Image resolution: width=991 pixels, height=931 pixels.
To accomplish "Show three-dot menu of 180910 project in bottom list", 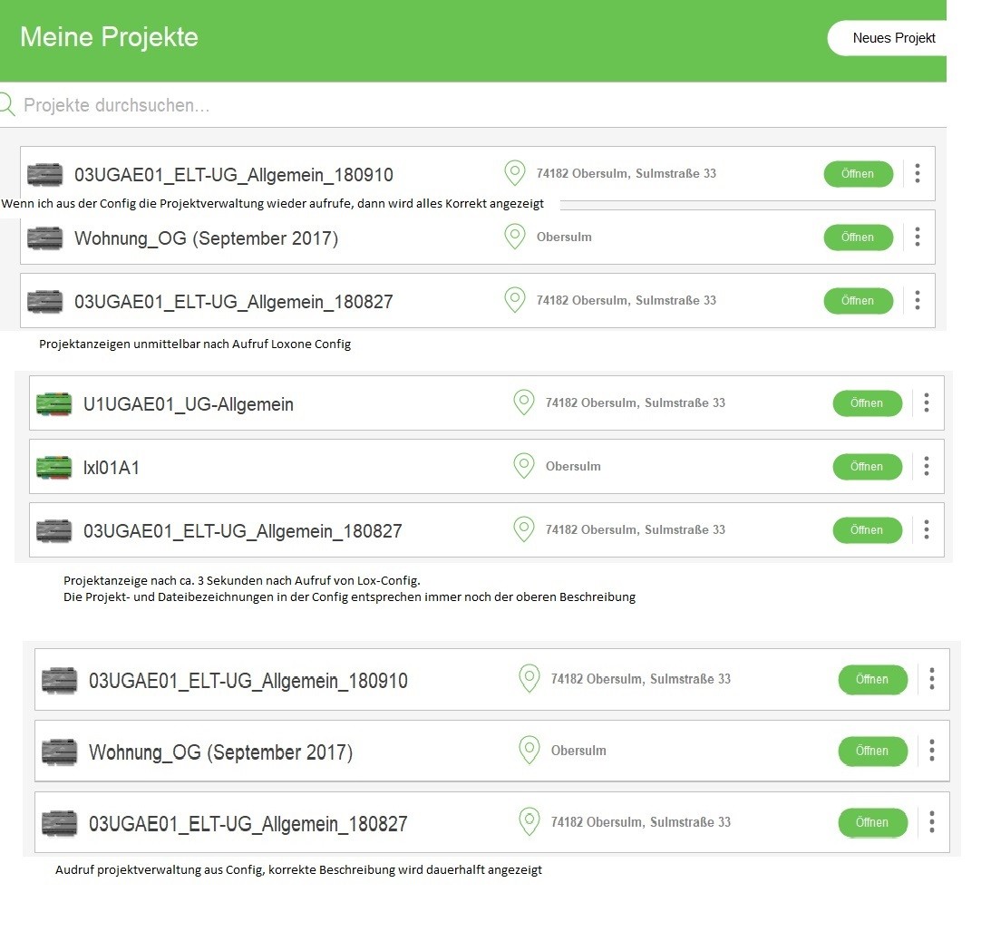I will click(x=931, y=678).
